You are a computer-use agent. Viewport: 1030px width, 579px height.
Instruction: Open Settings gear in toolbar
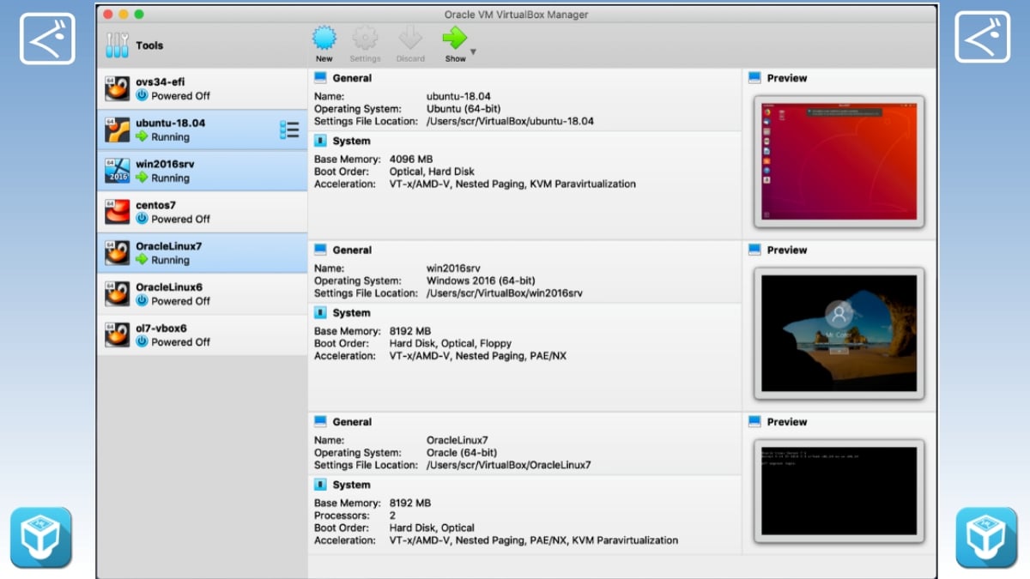coord(365,39)
